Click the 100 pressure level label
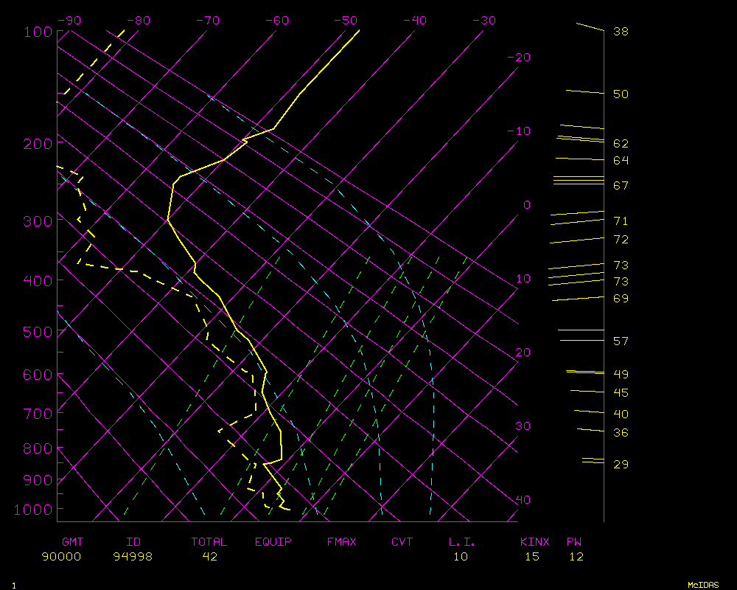Screen dimensions: 737x590 click(x=37, y=31)
